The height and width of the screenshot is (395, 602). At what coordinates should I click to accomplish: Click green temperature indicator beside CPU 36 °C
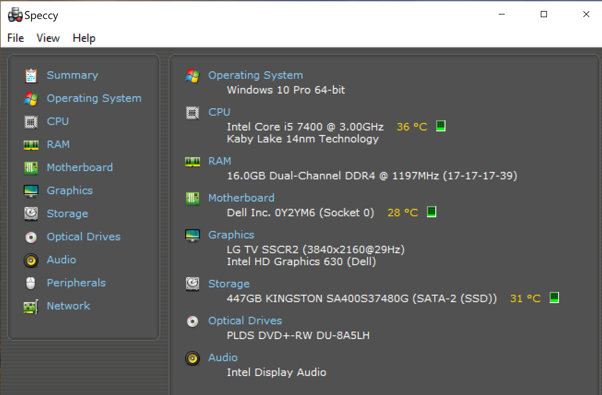pos(441,126)
